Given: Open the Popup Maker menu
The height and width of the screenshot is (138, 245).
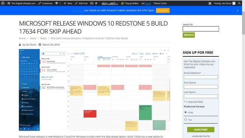Looking at the screenshot, I should point(130,3).
